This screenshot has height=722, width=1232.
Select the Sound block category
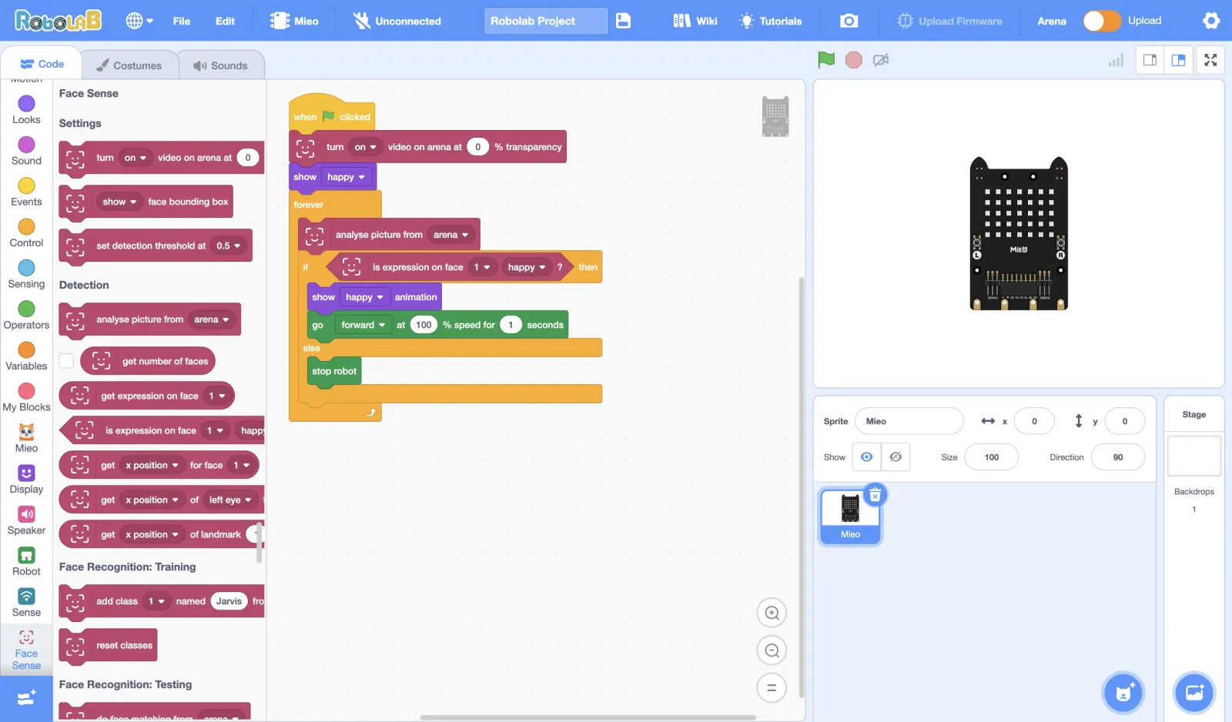26,151
